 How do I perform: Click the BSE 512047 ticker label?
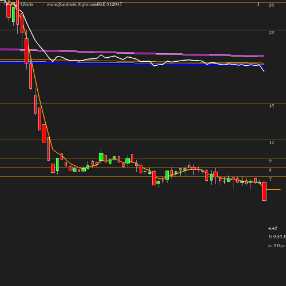(x=109, y=4)
